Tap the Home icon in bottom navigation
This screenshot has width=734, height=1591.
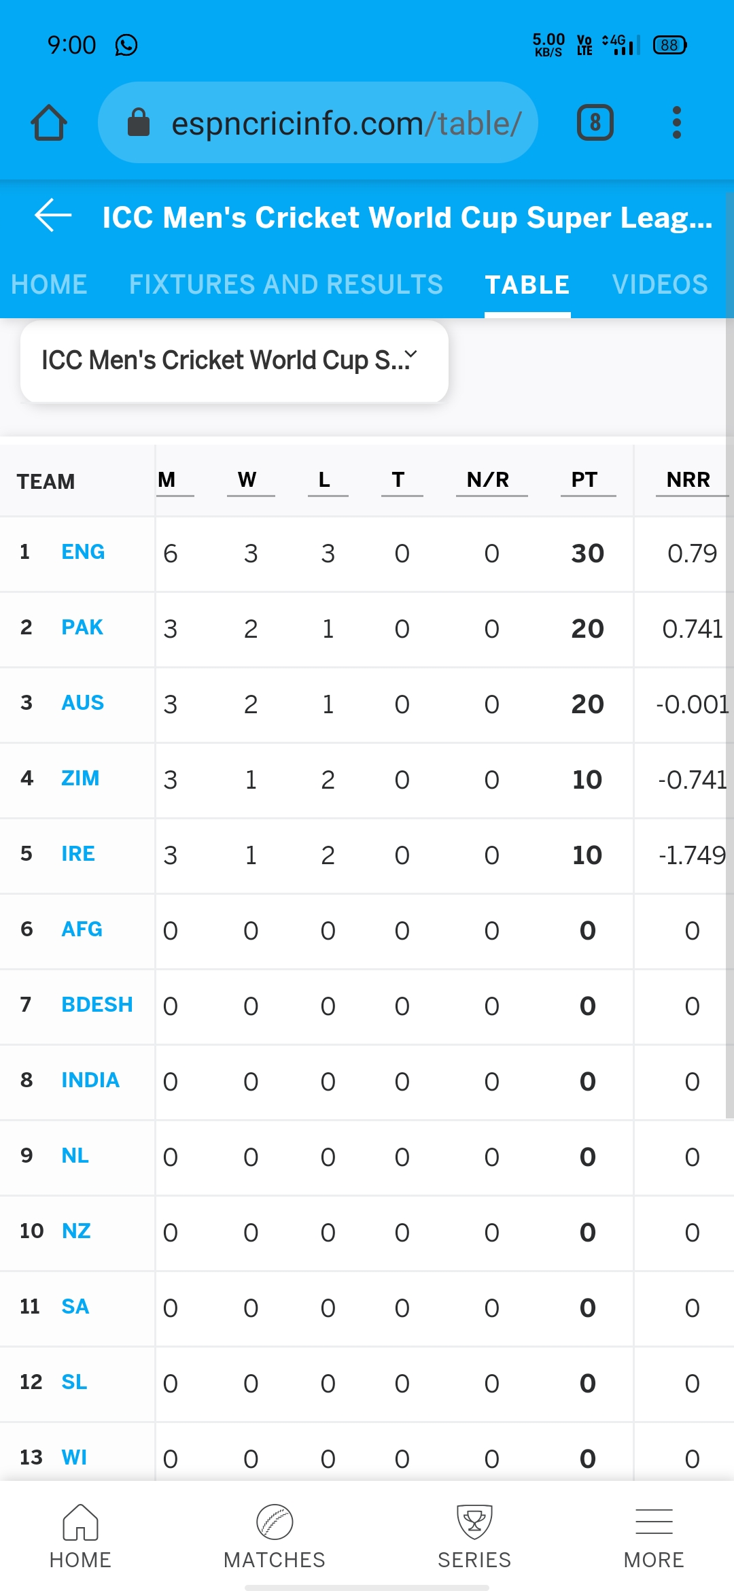tap(80, 1535)
